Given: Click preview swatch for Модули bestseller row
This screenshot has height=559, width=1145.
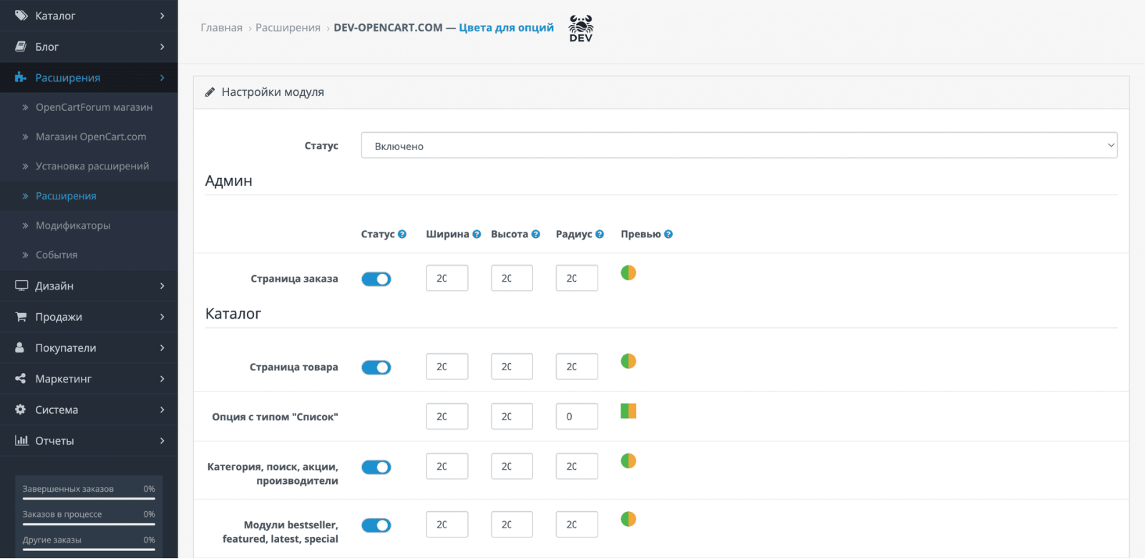Looking at the screenshot, I should click(628, 519).
